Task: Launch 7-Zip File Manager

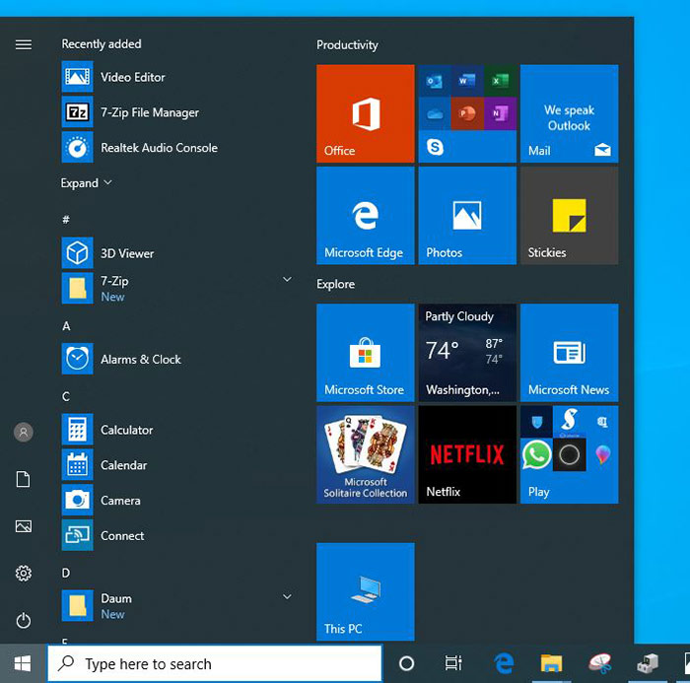Action: click(176, 112)
